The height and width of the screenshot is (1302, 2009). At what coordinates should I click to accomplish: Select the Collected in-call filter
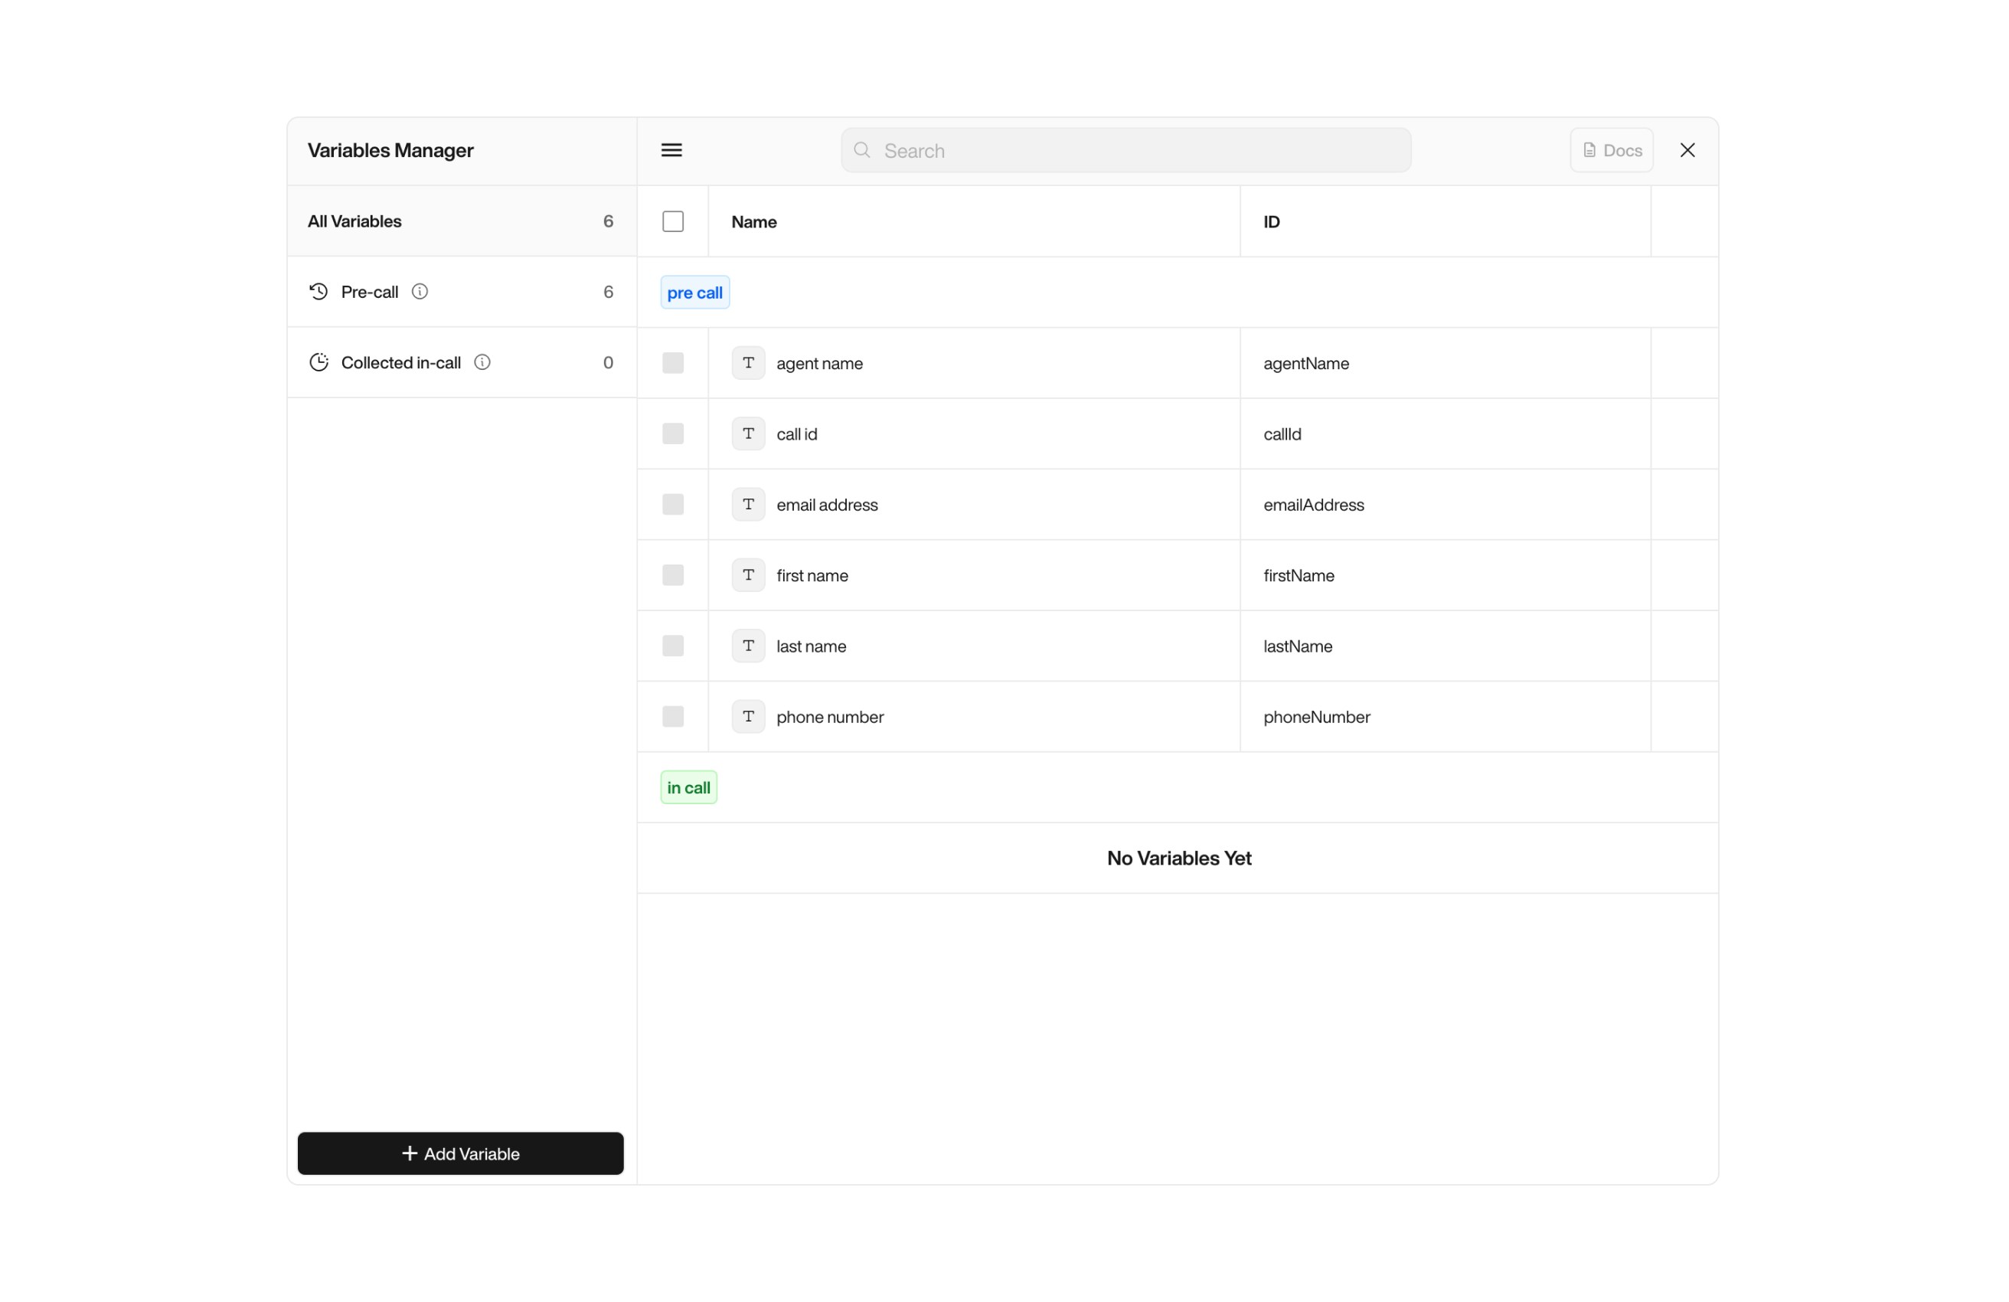(400, 361)
